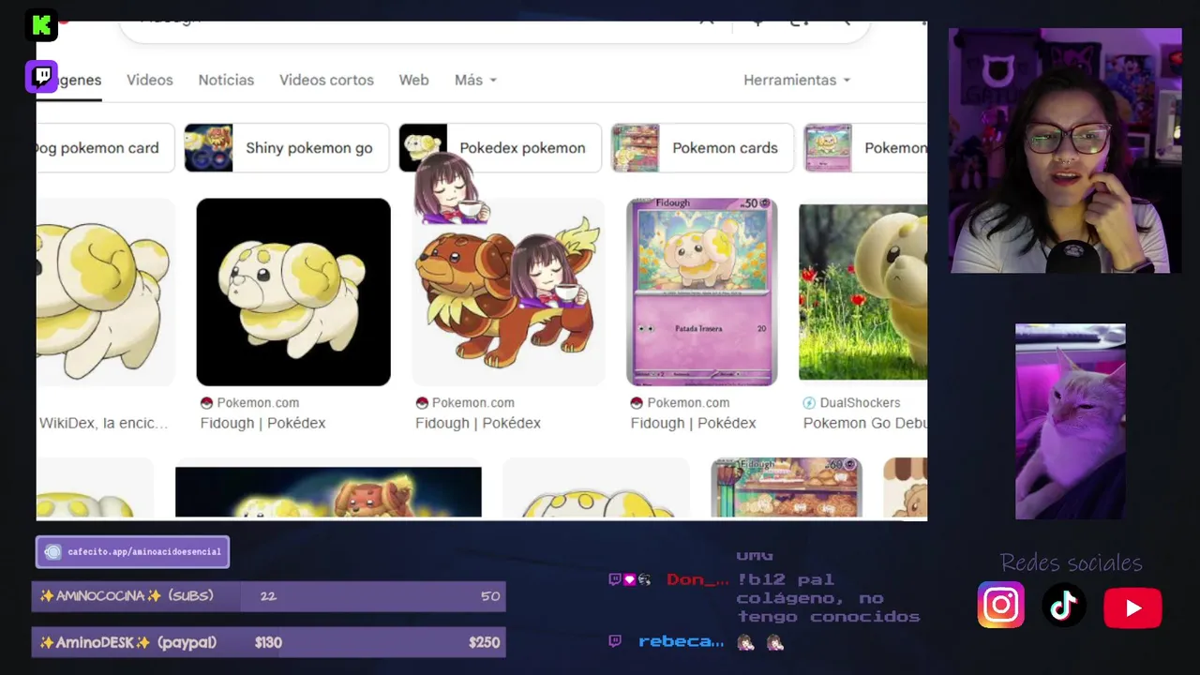1200x675 pixels.
Task: Click the streamer webcam feed
Action: coord(1065,151)
